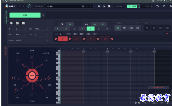Select the min chord type
172x106 pixels.
124,28
